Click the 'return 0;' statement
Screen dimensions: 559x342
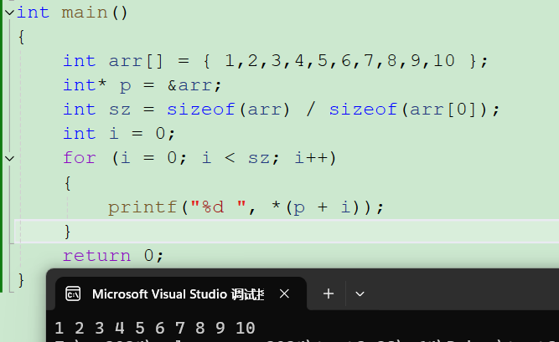pyautogui.click(x=113, y=256)
